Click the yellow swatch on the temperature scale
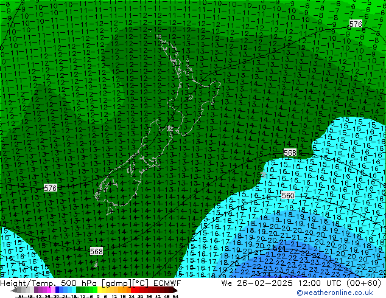Screen dimensions: 386x298 point(99,290)
